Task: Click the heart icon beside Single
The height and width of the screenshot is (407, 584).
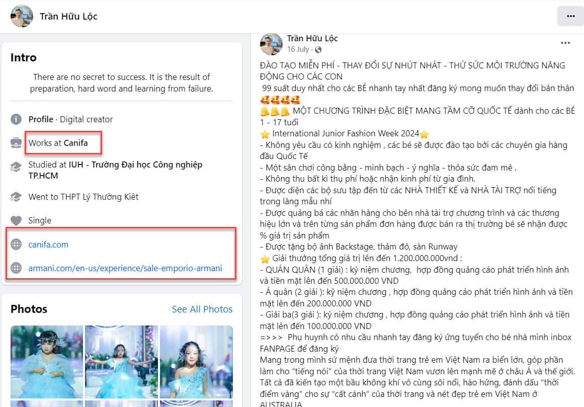Action: click(x=16, y=220)
